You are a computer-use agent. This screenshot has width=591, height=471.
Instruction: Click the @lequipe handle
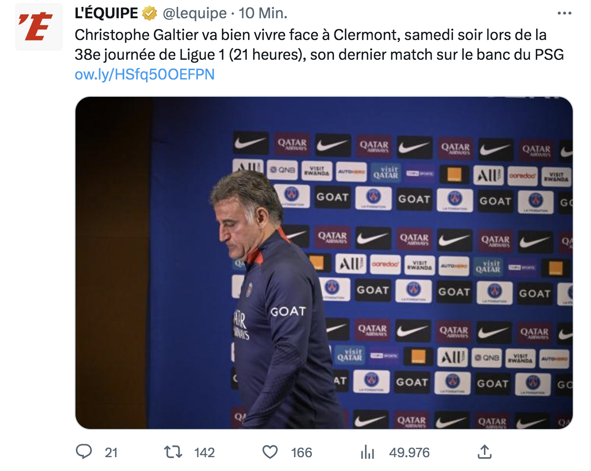click(x=194, y=14)
